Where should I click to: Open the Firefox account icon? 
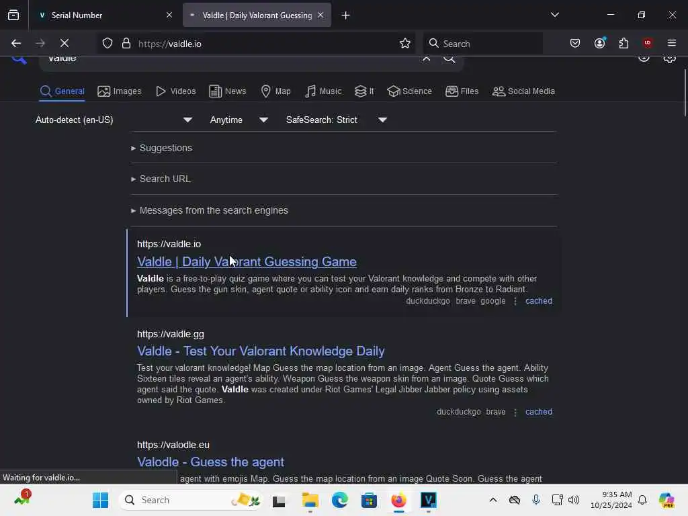600,44
